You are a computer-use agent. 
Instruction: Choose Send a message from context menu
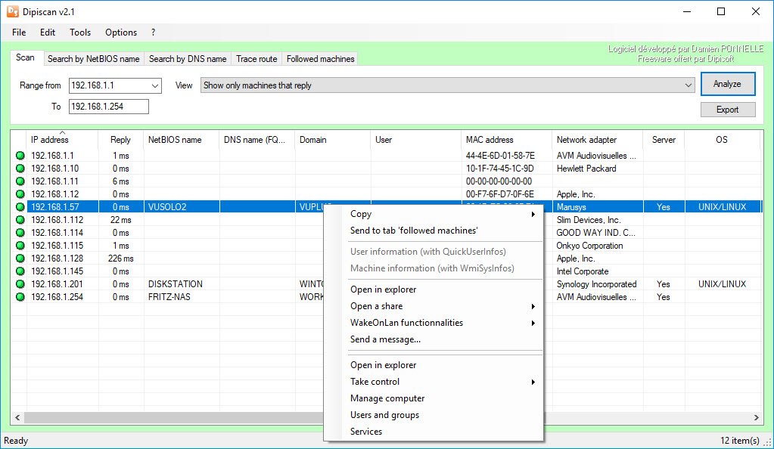tap(385, 339)
